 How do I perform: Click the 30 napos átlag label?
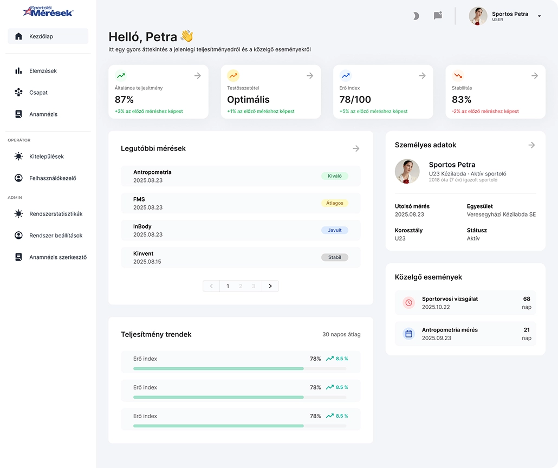[341, 334]
